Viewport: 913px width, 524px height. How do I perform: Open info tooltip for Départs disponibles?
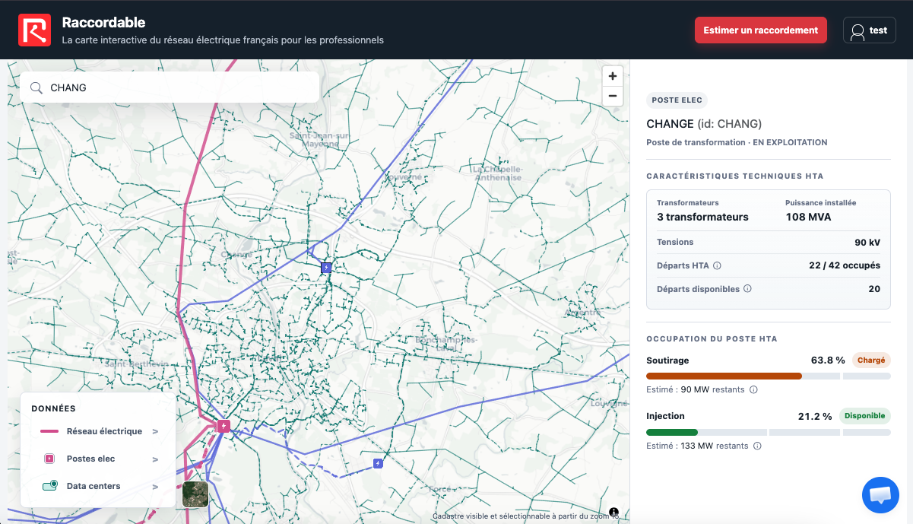pos(747,289)
